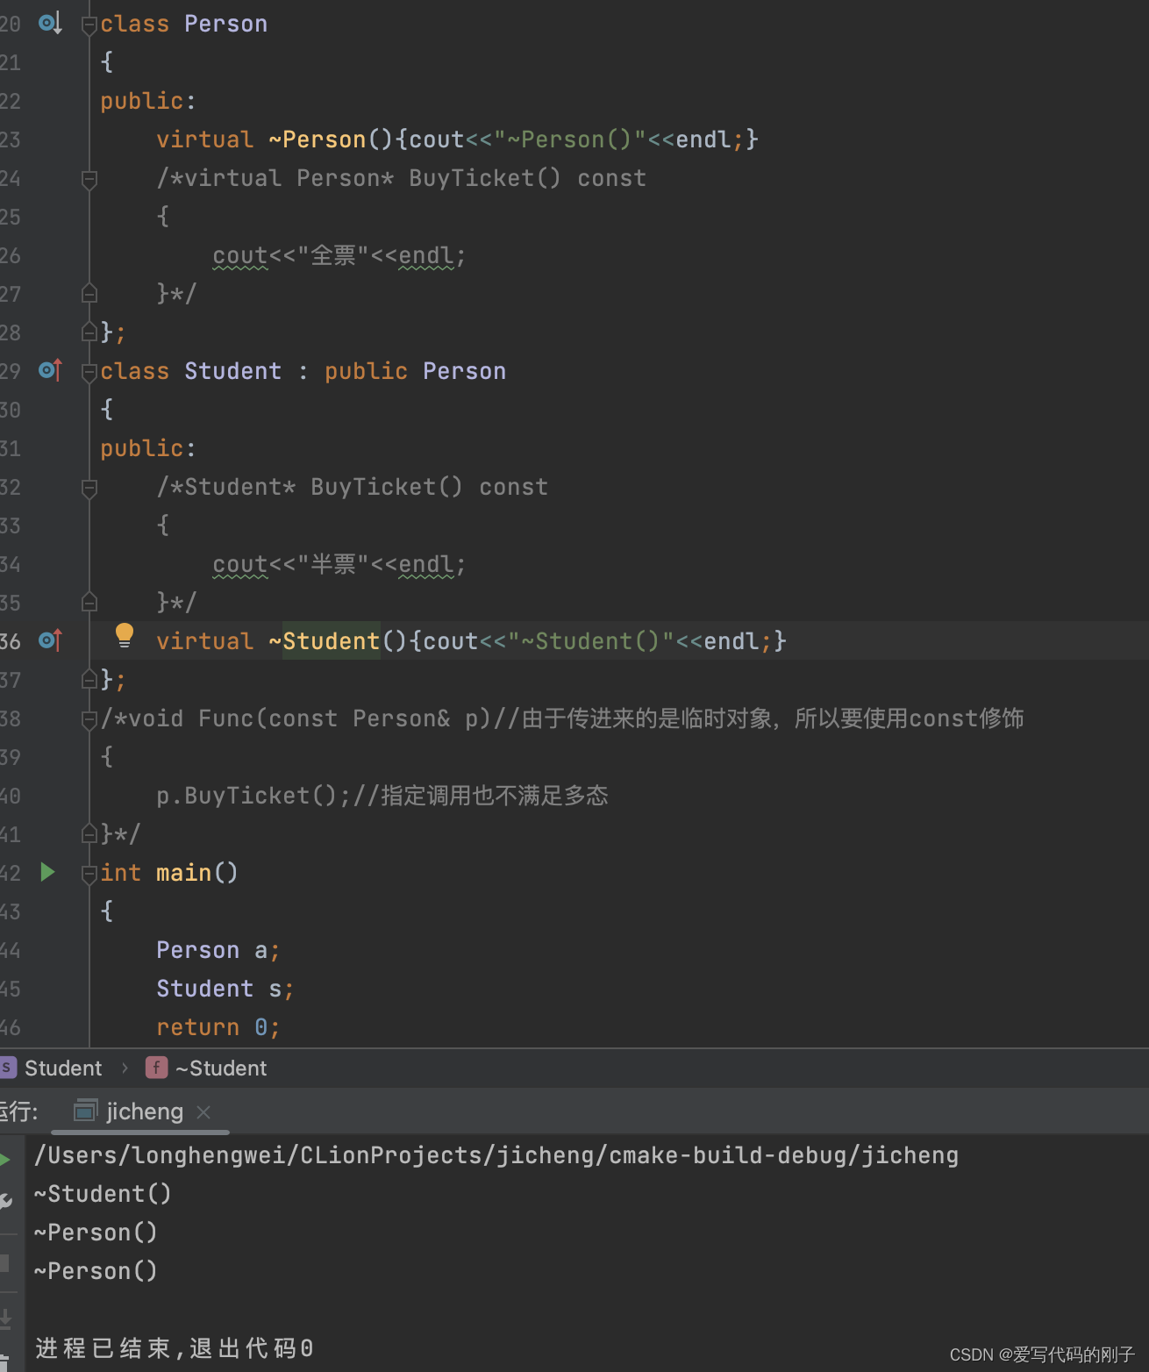Click the Person base class name after public on line 29

coord(464,371)
